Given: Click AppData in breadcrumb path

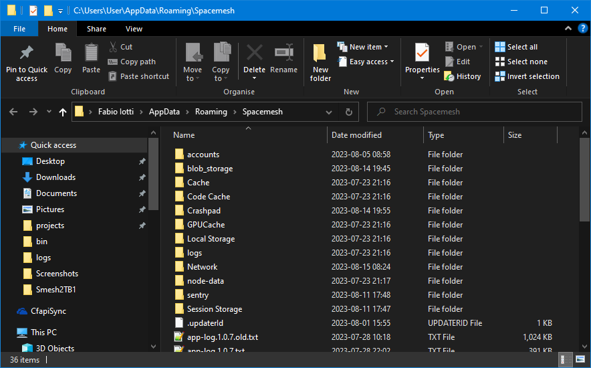Looking at the screenshot, I should [x=164, y=112].
